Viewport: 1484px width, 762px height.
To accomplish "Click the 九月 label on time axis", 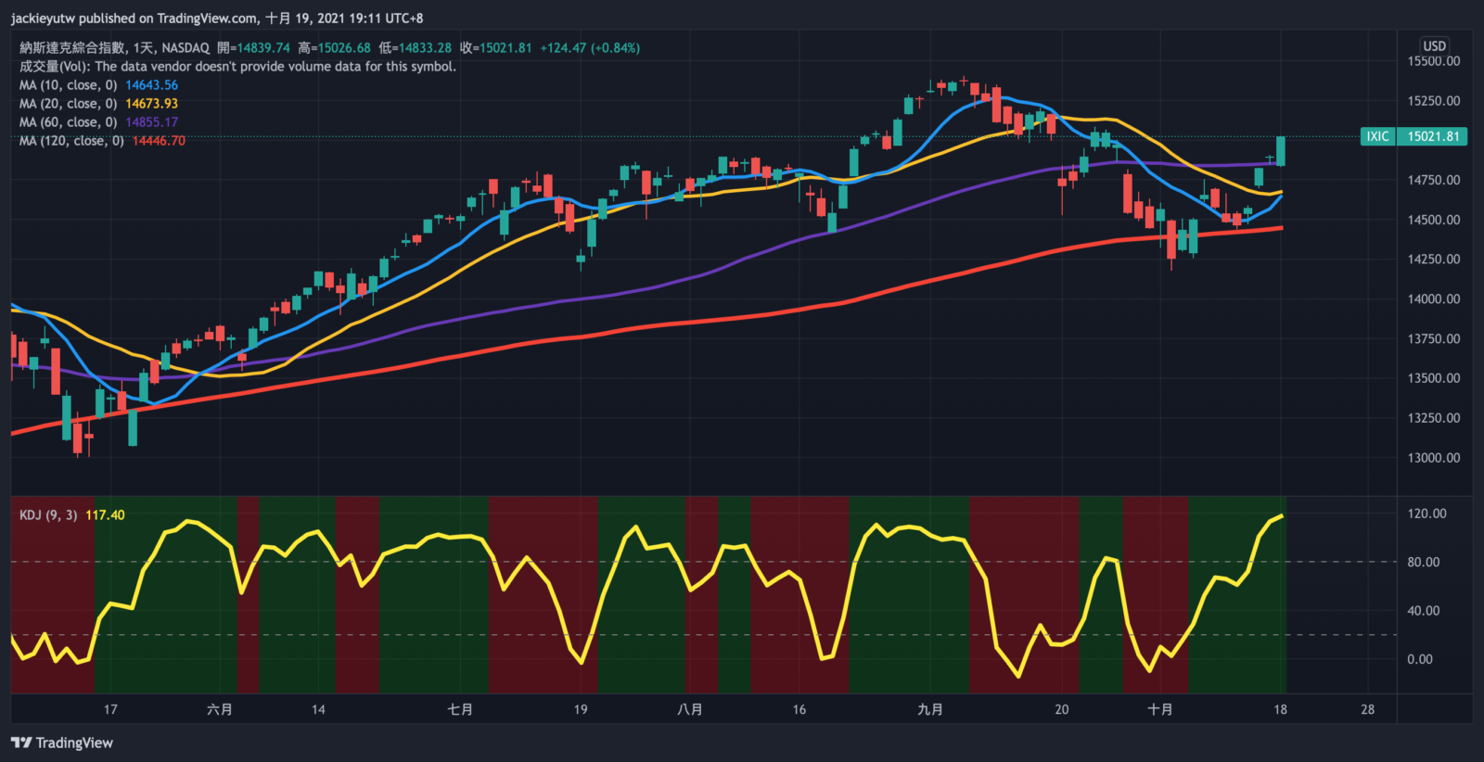I will tap(930, 709).
